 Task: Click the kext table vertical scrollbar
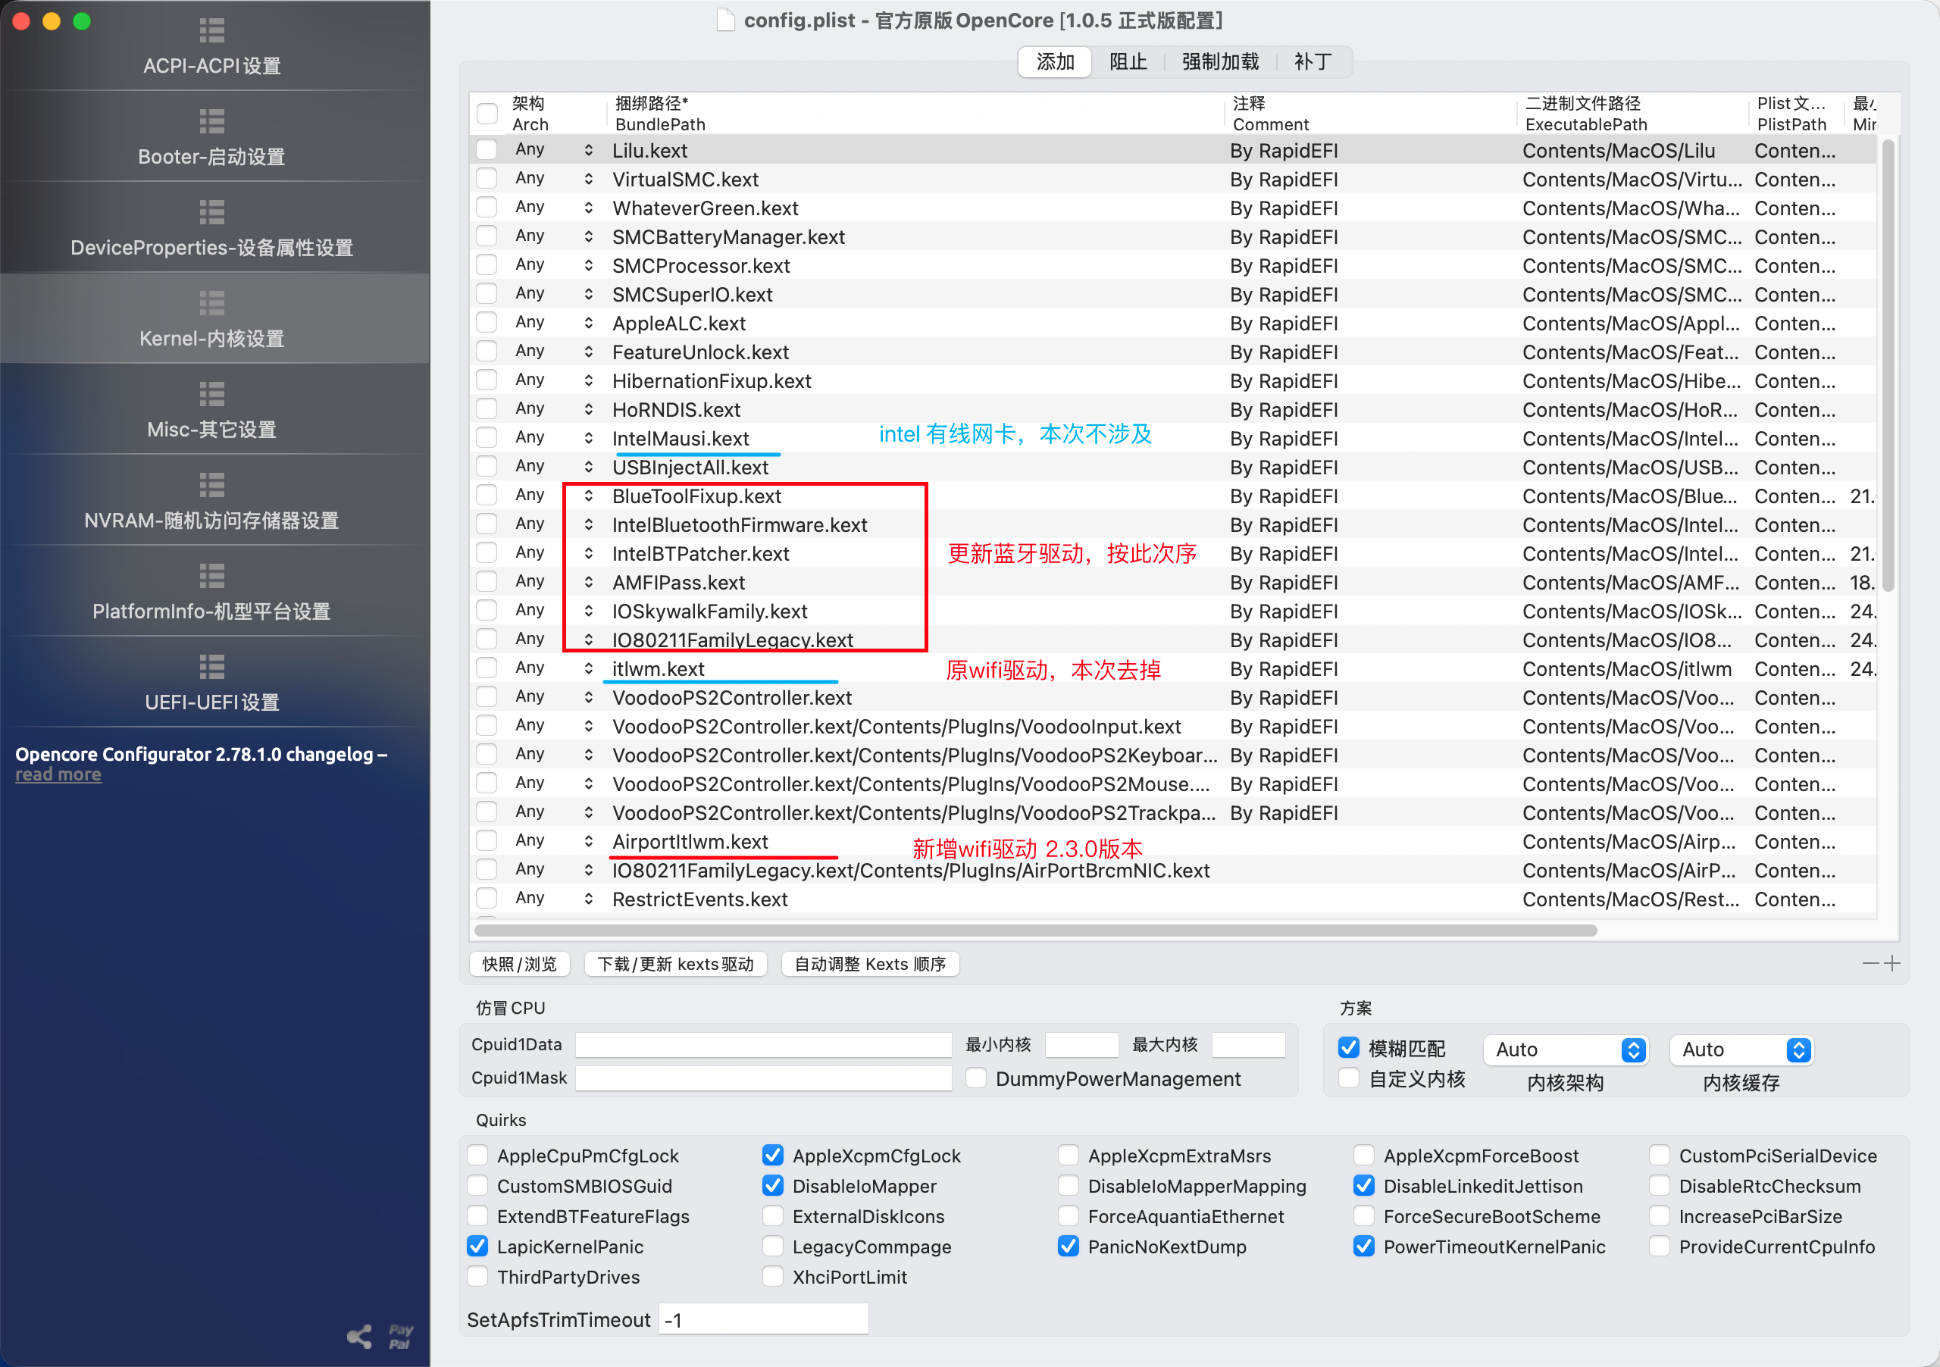tap(1888, 365)
